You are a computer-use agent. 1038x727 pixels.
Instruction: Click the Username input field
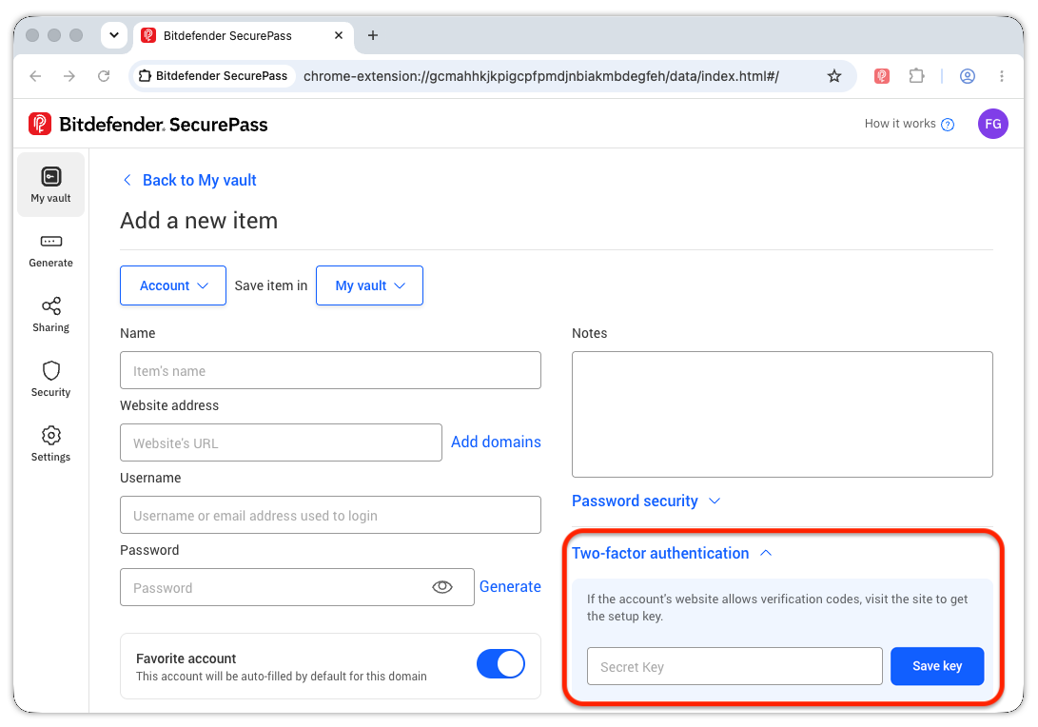pos(330,515)
